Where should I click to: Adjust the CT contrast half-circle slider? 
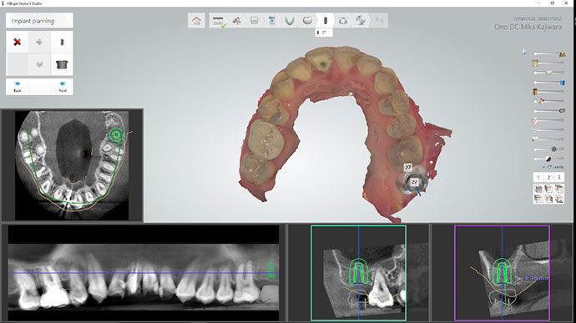(x=548, y=159)
